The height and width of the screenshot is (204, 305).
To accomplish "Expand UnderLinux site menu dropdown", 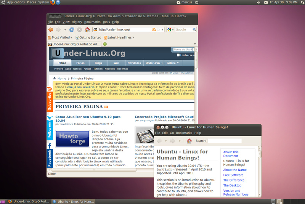I will point(162,63).
